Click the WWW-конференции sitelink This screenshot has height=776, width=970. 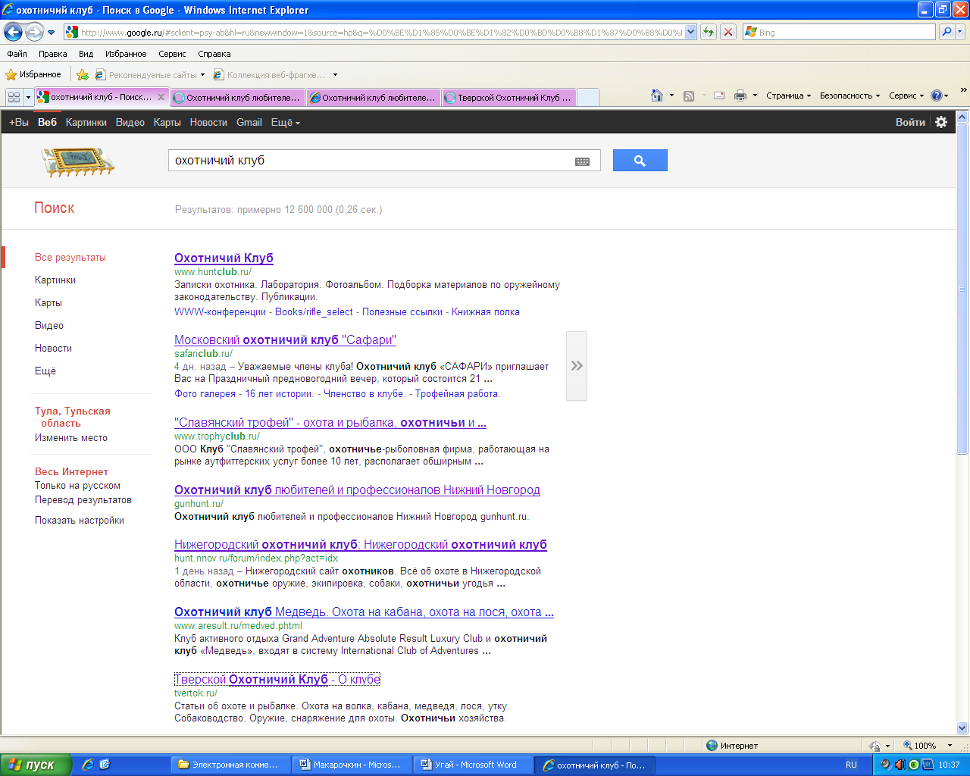pos(220,311)
